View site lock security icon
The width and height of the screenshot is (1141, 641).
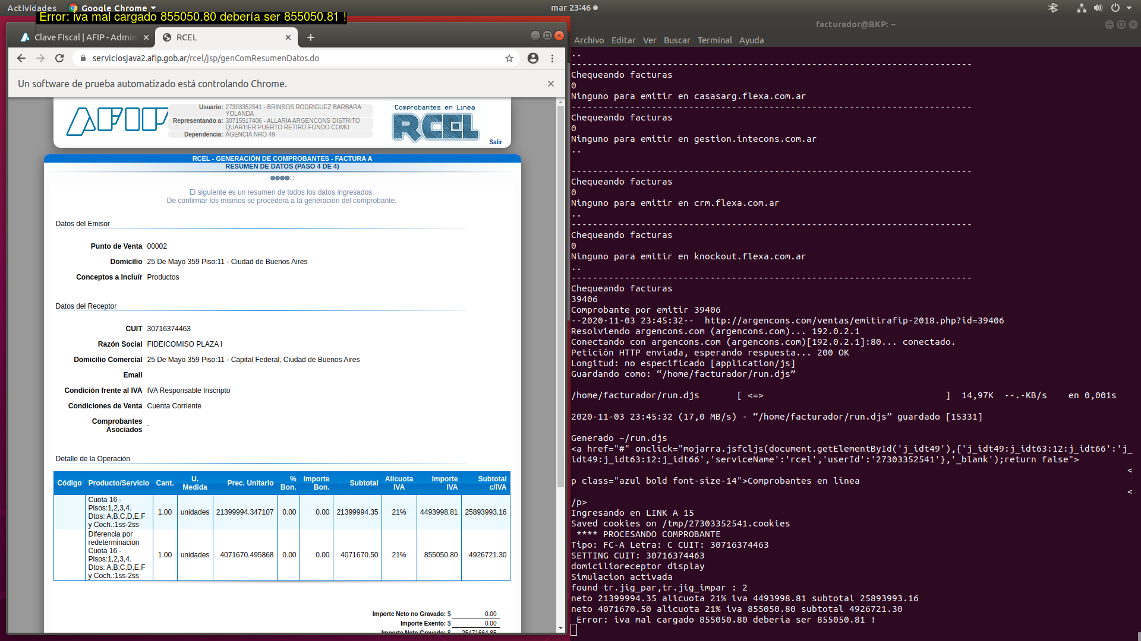coord(83,58)
